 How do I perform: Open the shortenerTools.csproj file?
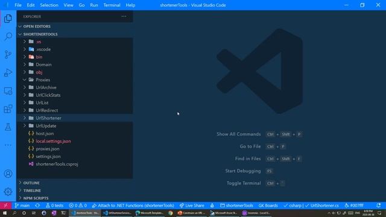tap(75, 164)
